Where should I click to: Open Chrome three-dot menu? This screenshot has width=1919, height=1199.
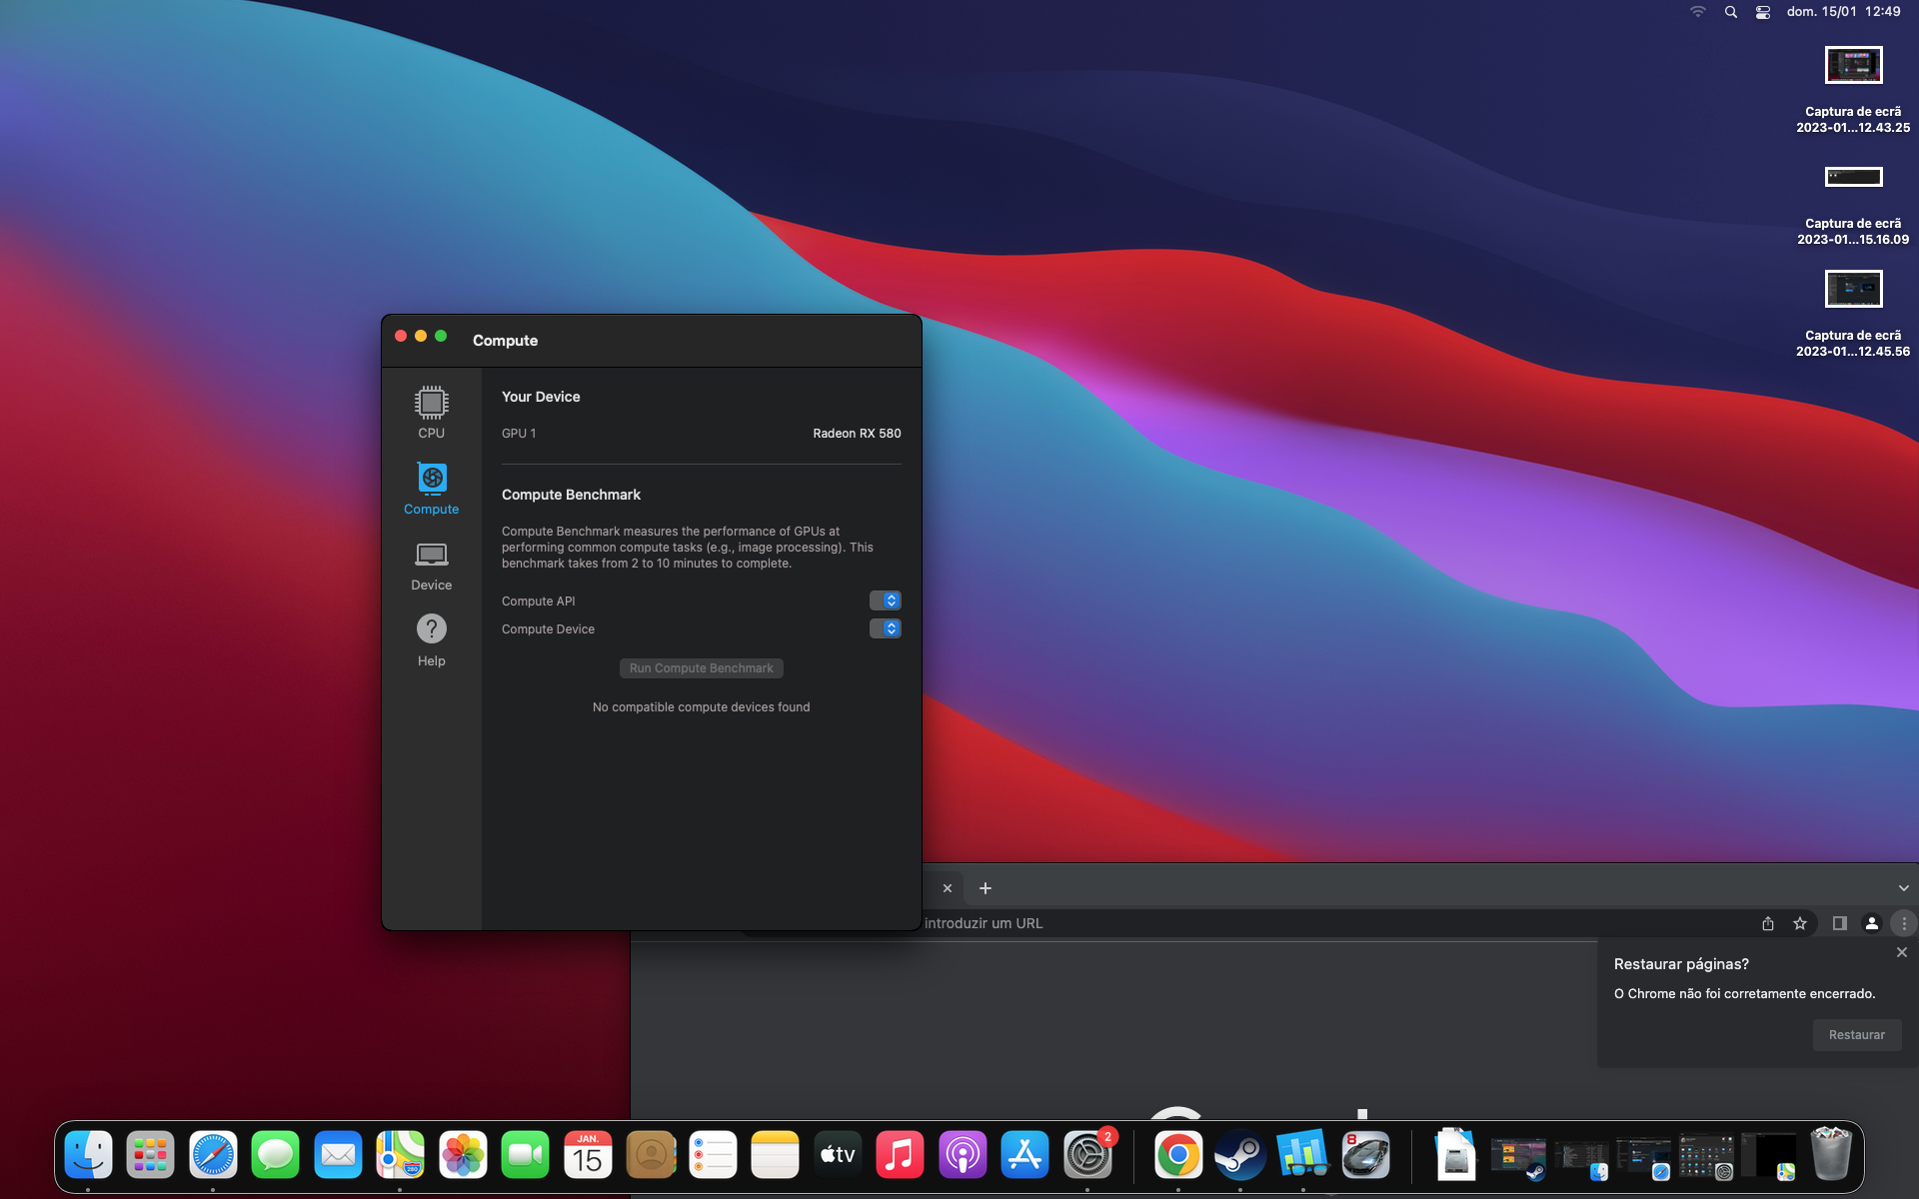click(x=1903, y=923)
